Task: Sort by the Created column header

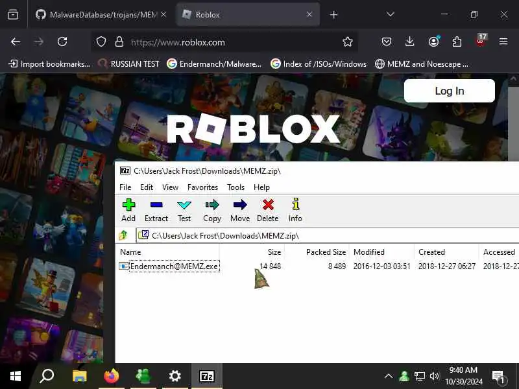Action: 446,252
